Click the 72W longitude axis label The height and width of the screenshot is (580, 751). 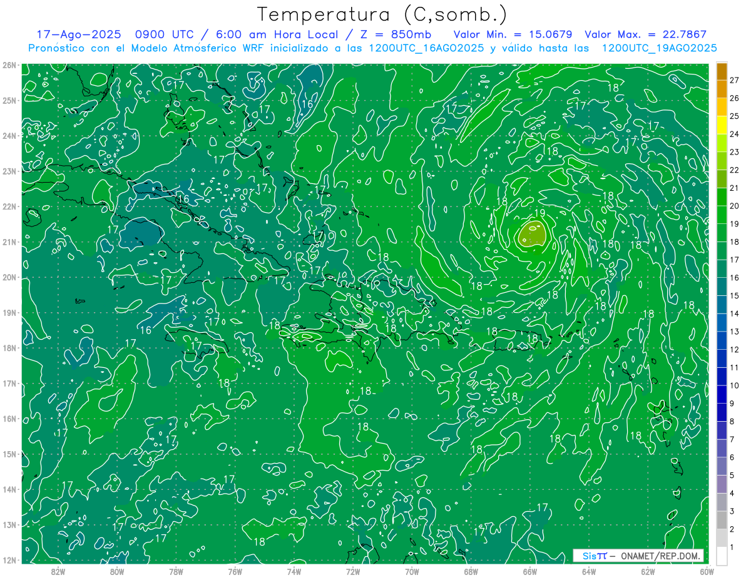pyautogui.click(x=353, y=571)
